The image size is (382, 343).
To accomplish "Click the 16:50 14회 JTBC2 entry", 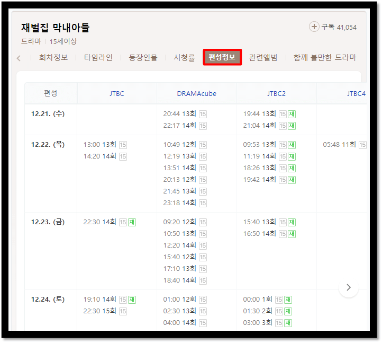I will 269,234.
